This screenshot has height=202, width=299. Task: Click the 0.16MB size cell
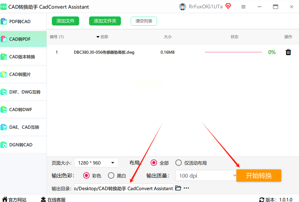pyautogui.click(x=167, y=52)
